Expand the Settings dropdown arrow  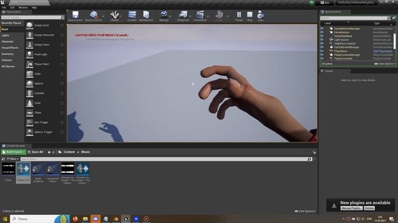(170, 17)
